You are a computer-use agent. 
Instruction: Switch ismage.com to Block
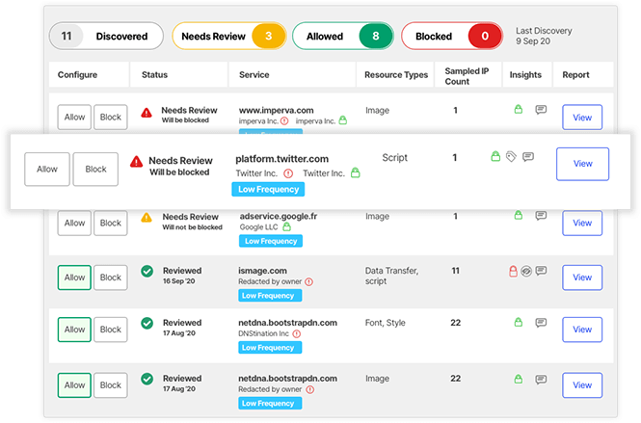[x=111, y=278]
